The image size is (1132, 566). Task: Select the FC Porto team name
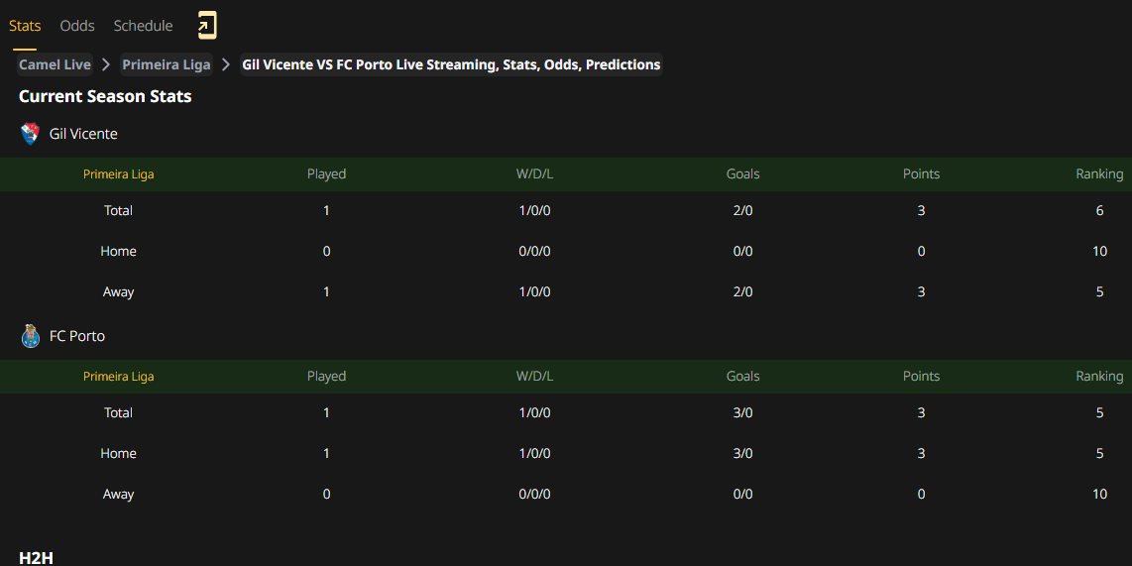click(77, 336)
